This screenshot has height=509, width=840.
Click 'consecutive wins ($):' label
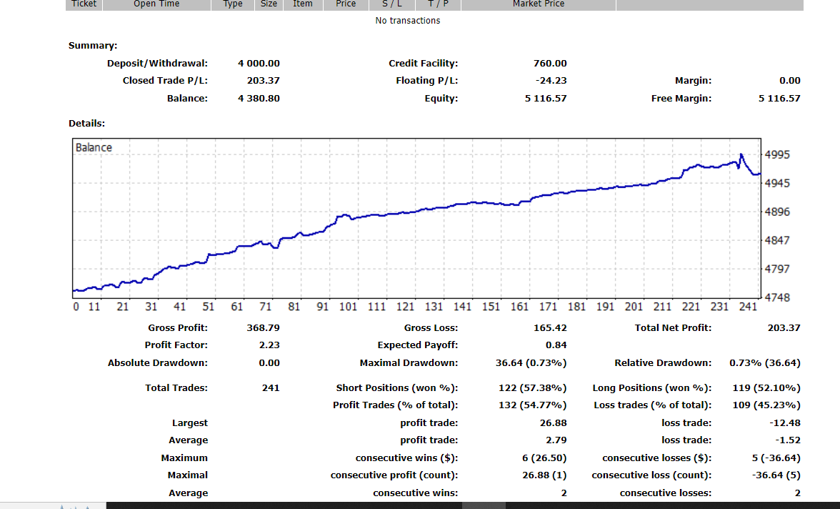point(406,458)
